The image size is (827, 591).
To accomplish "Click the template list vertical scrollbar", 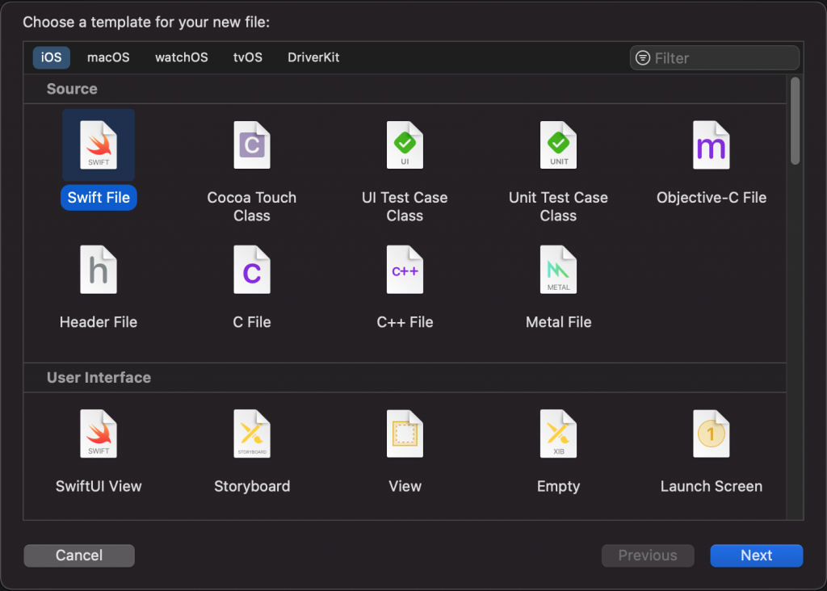I will point(795,121).
